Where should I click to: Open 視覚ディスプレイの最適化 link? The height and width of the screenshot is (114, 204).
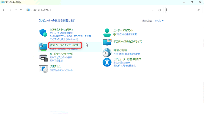pos(125,66)
